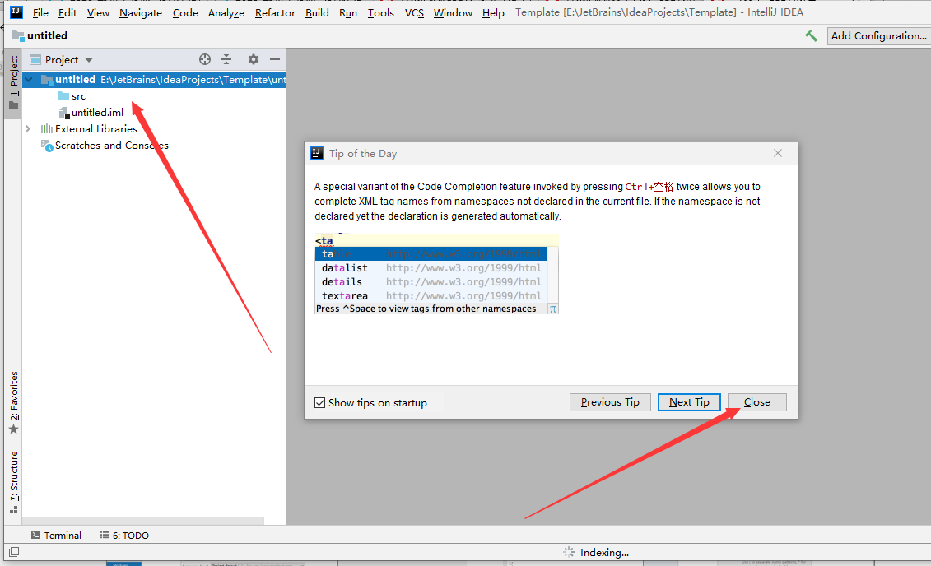The image size is (931, 566).
Task: Open the Edit menu
Action: [67, 12]
